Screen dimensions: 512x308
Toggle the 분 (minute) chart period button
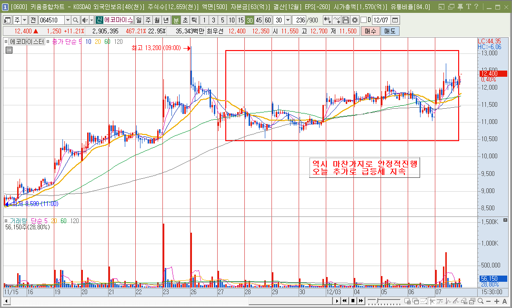point(176,20)
